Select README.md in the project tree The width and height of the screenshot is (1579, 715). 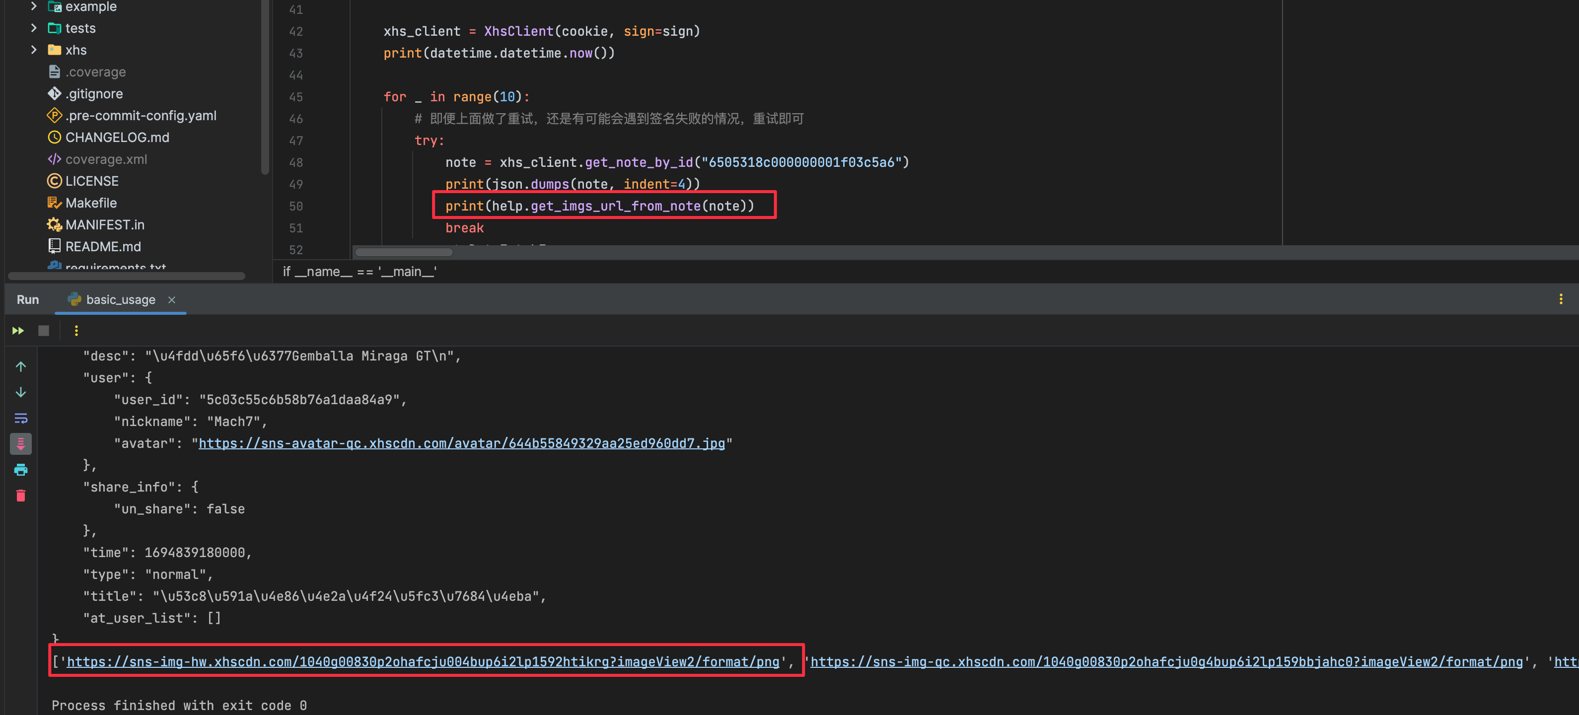coord(103,246)
